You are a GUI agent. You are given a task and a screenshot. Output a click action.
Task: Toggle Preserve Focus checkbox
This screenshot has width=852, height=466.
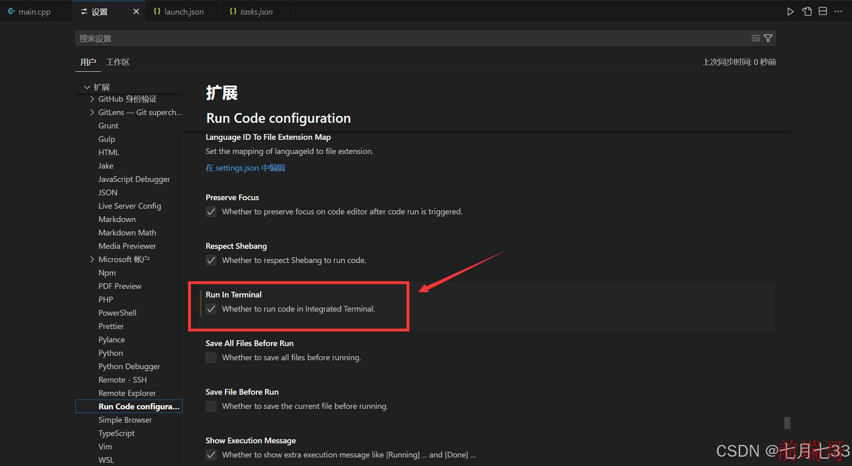click(x=211, y=212)
